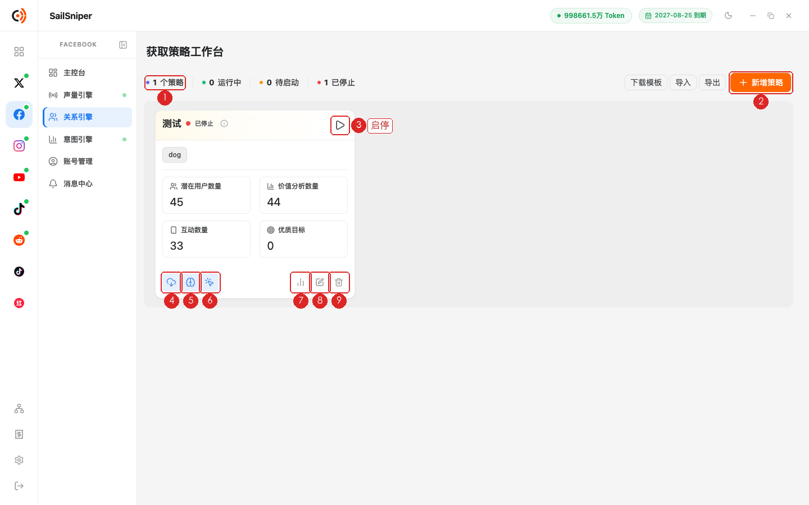Click the 2027-08-25 到期 badge

point(675,16)
